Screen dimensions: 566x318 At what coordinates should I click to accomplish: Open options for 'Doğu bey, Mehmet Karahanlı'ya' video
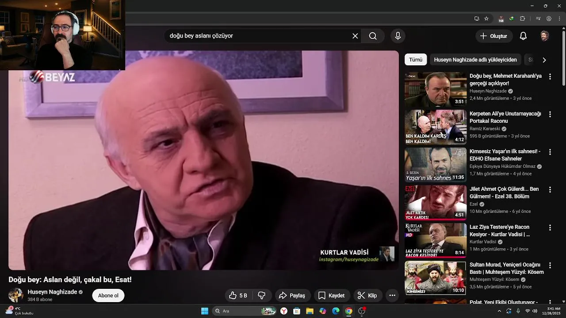[550, 76]
